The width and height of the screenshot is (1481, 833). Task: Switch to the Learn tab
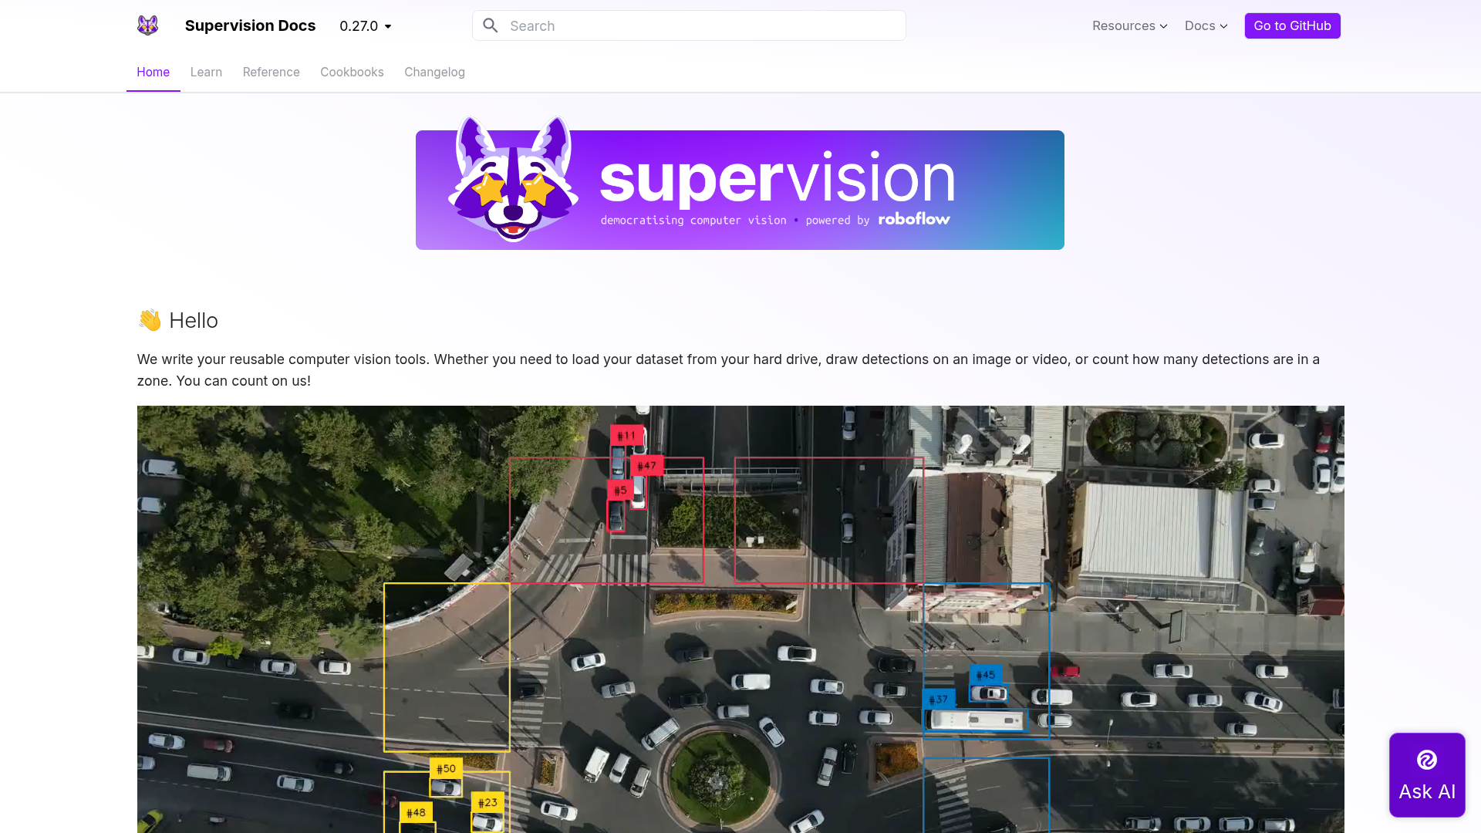[x=206, y=72]
